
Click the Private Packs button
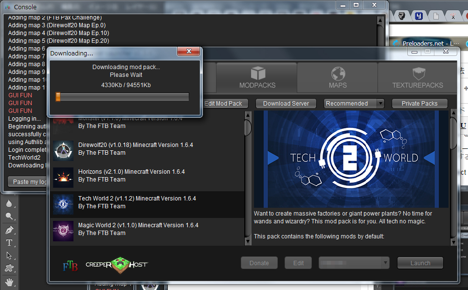pos(419,103)
